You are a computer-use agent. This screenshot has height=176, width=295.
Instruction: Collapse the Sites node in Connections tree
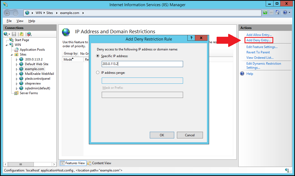[12, 54]
